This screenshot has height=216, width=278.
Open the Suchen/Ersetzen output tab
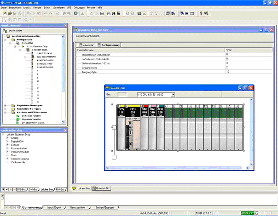[104, 208]
